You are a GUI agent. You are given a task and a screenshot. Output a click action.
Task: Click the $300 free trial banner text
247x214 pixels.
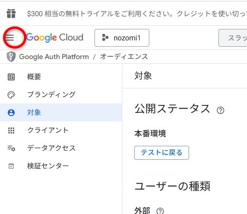[135, 13]
